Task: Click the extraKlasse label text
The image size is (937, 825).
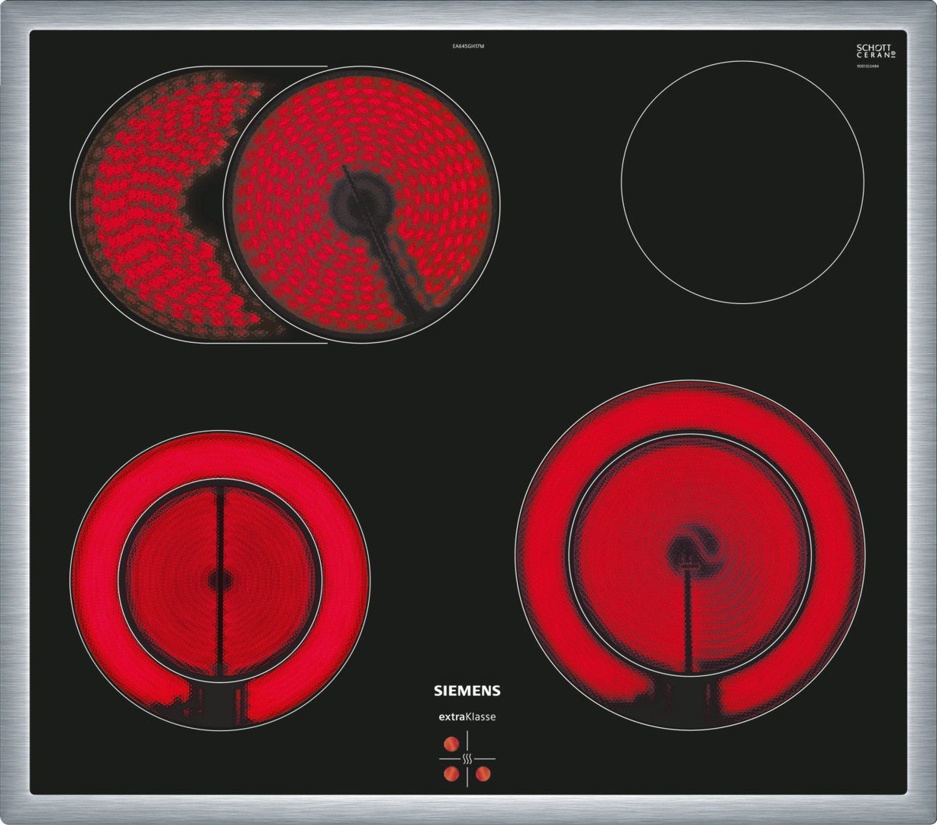Action: (467, 717)
